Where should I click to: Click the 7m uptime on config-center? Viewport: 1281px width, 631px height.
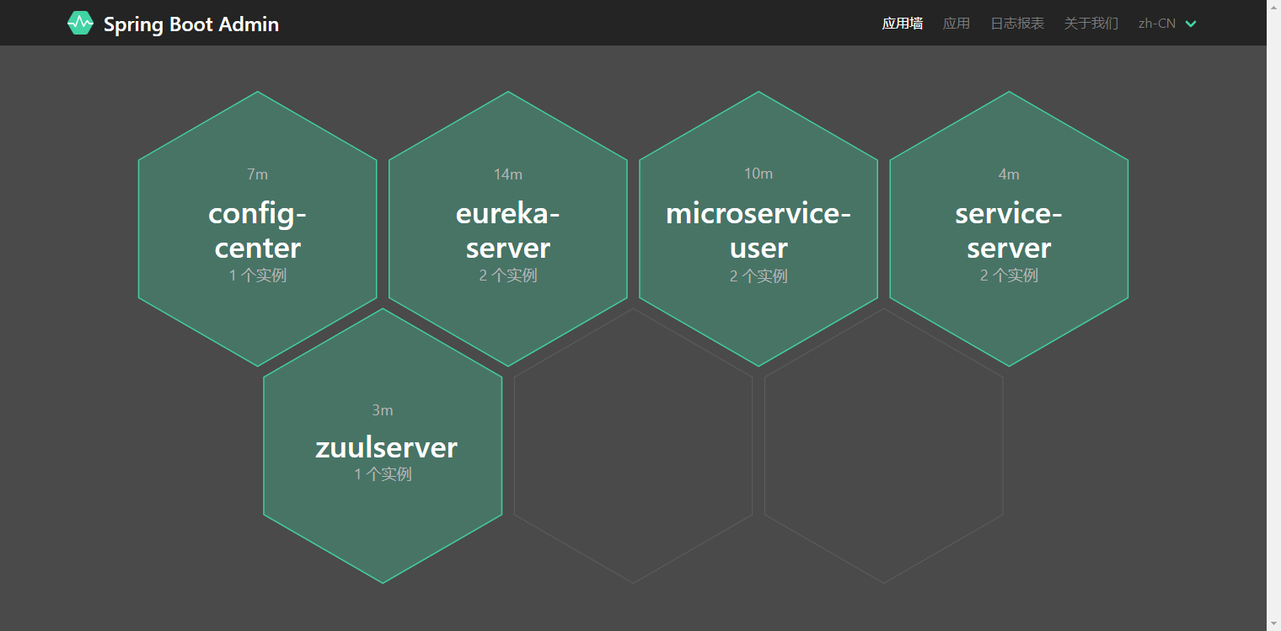(x=257, y=174)
